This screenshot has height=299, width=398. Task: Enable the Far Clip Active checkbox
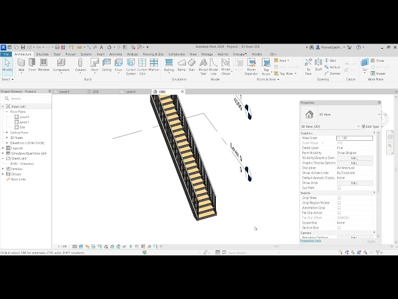339,213
